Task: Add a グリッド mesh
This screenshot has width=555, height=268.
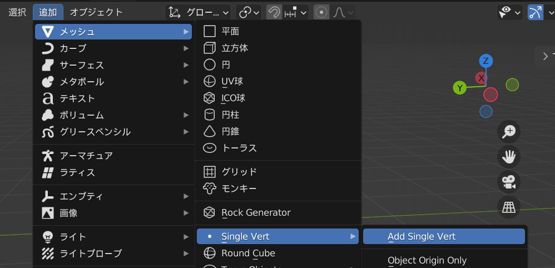Action: [278, 172]
